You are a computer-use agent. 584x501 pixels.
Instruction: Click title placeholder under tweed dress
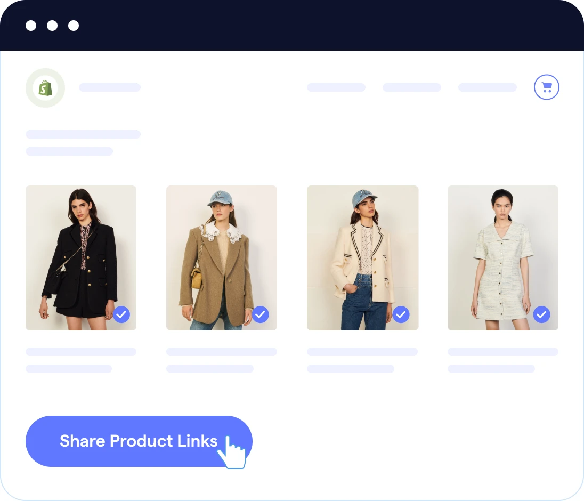coord(503,352)
